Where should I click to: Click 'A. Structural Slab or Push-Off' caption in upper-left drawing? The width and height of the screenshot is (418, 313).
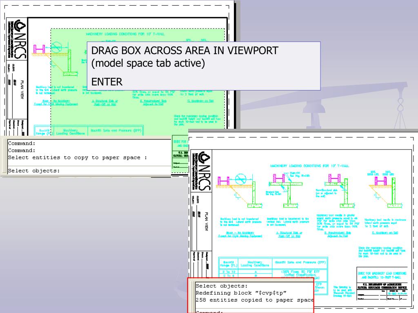pyautogui.click(x=105, y=102)
